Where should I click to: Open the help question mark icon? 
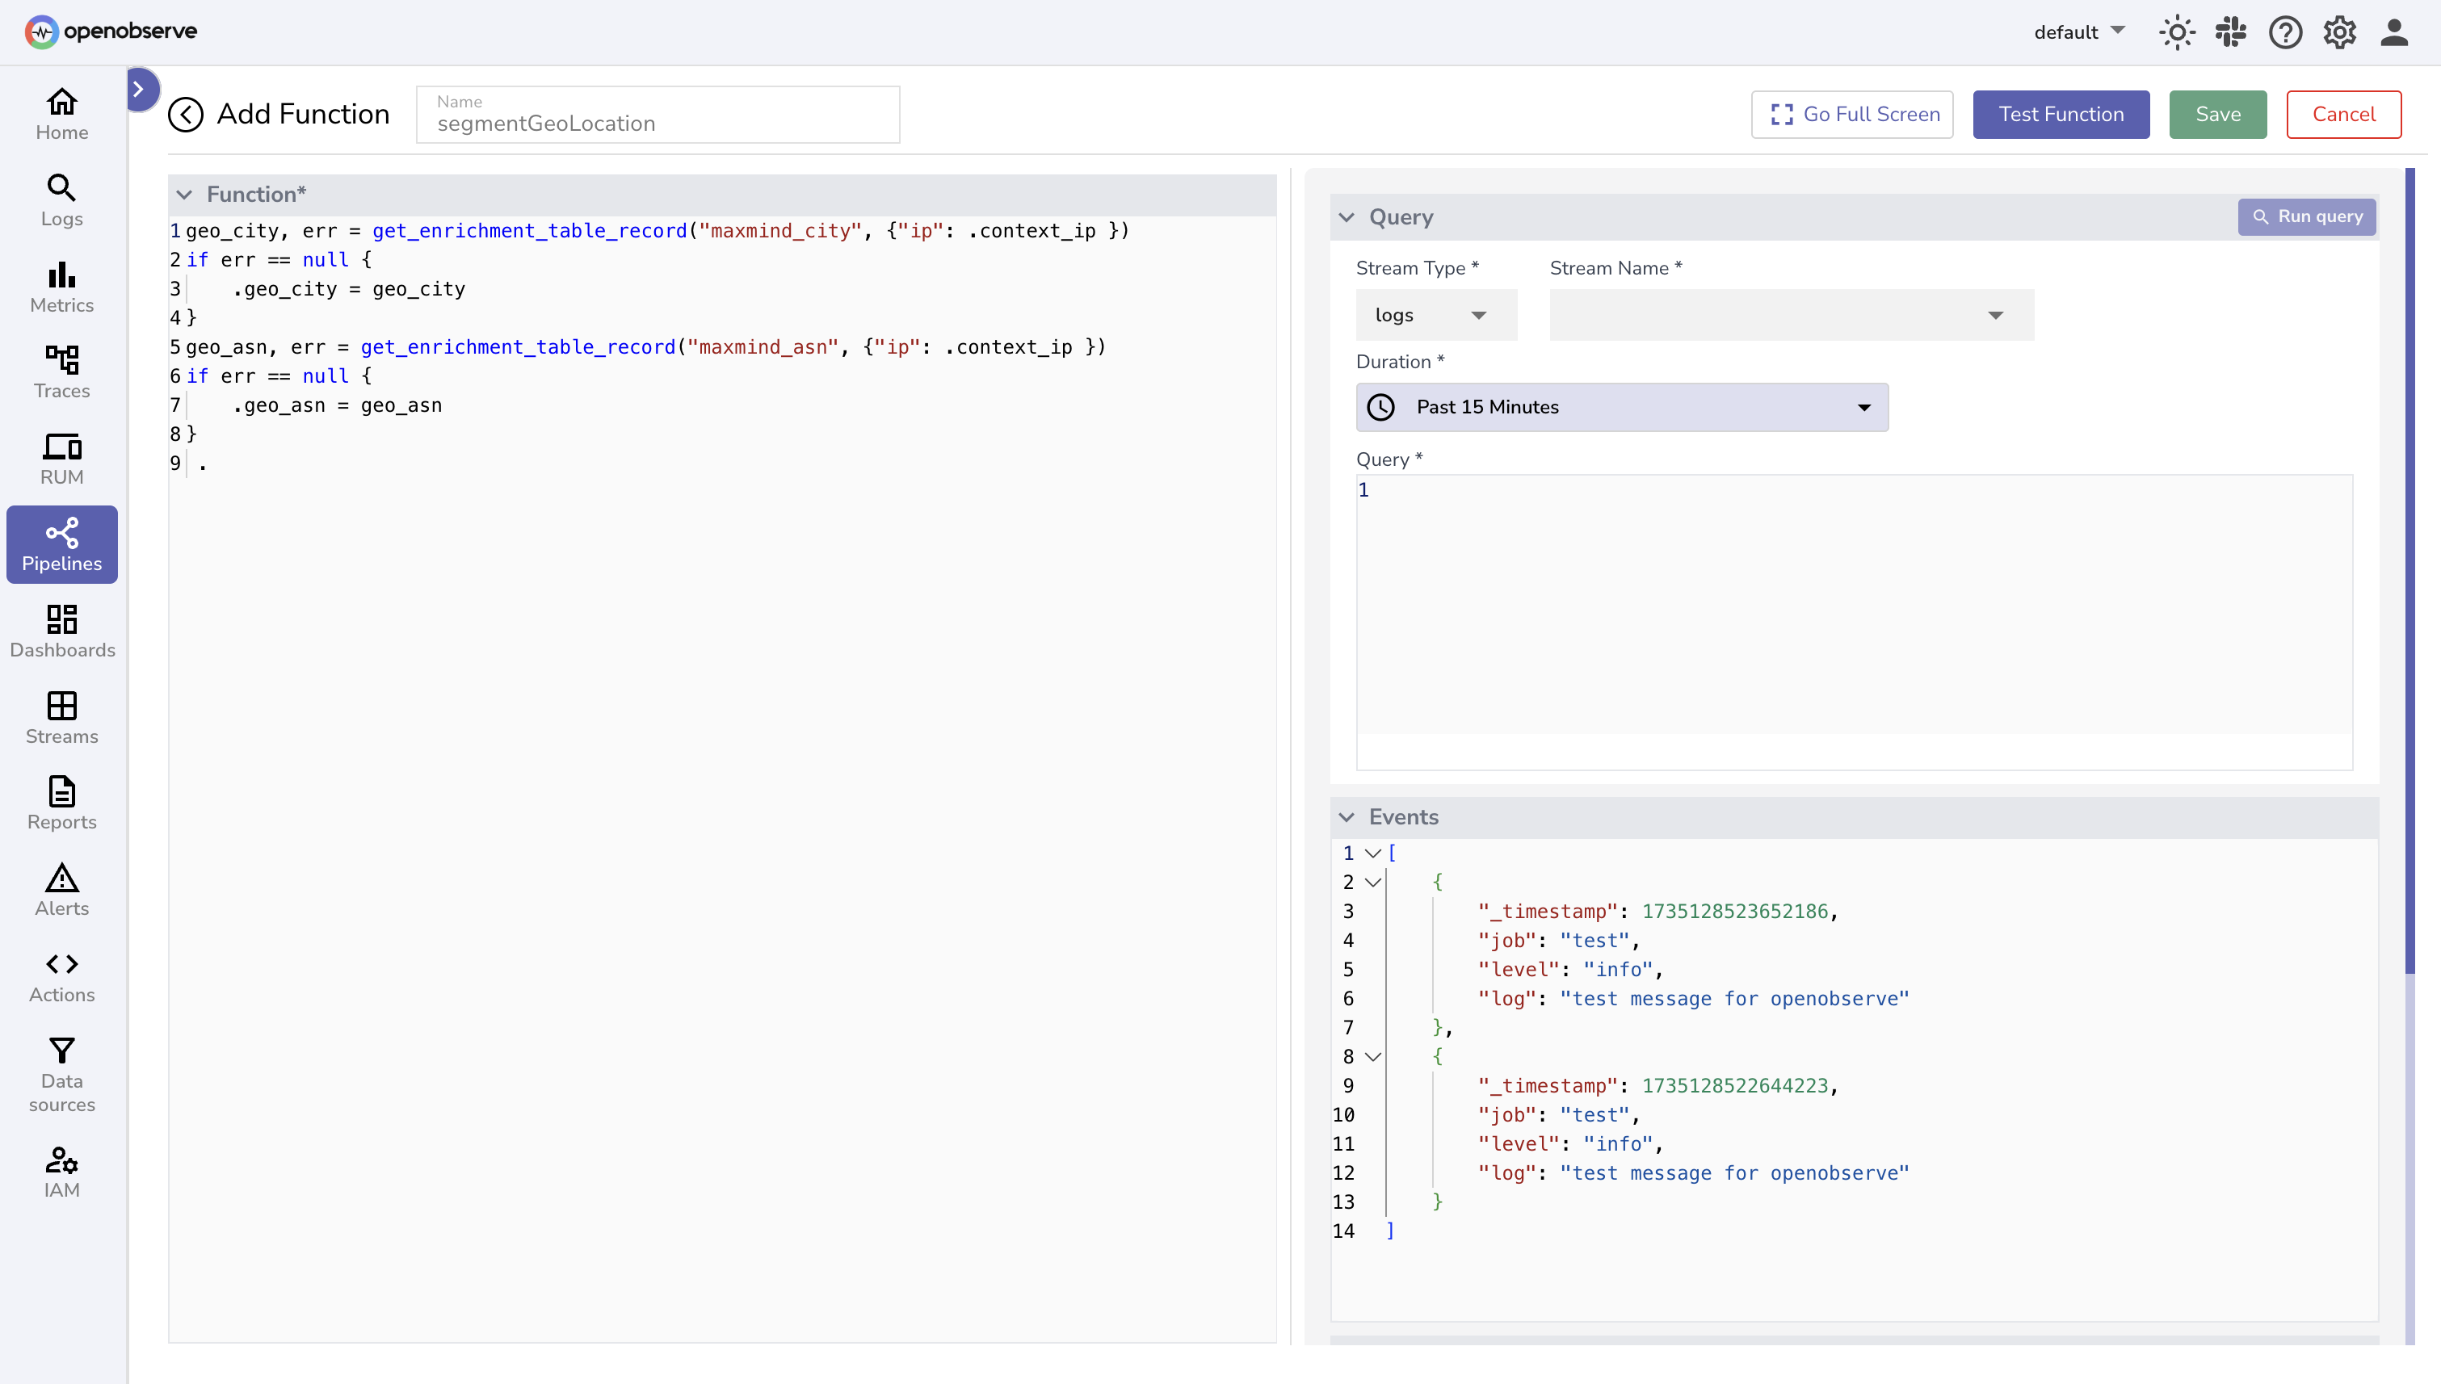[x=2284, y=32]
